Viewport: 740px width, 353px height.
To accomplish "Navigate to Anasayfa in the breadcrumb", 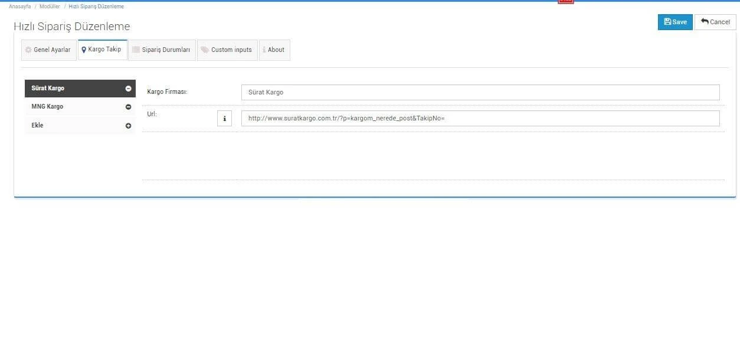I will click(x=19, y=6).
